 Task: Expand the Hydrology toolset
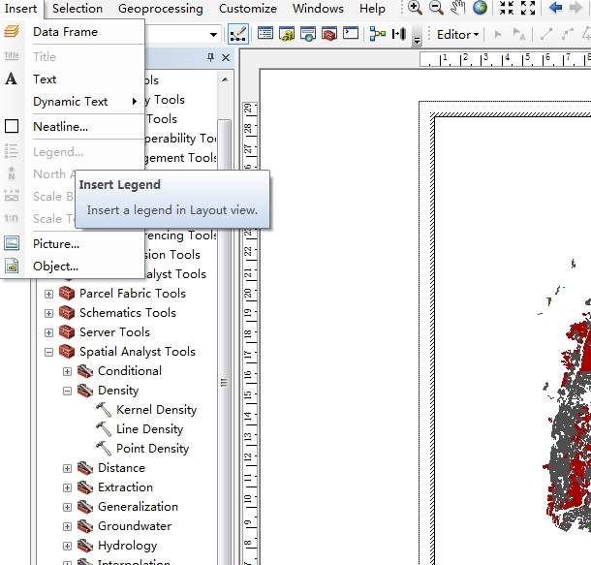tap(67, 546)
